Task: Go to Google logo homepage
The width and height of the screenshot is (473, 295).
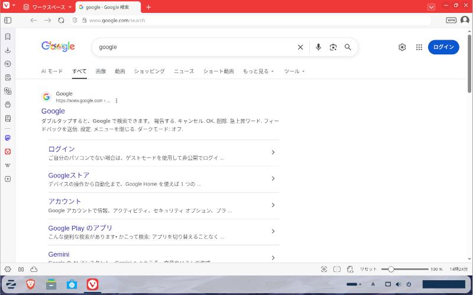Action: pos(58,47)
